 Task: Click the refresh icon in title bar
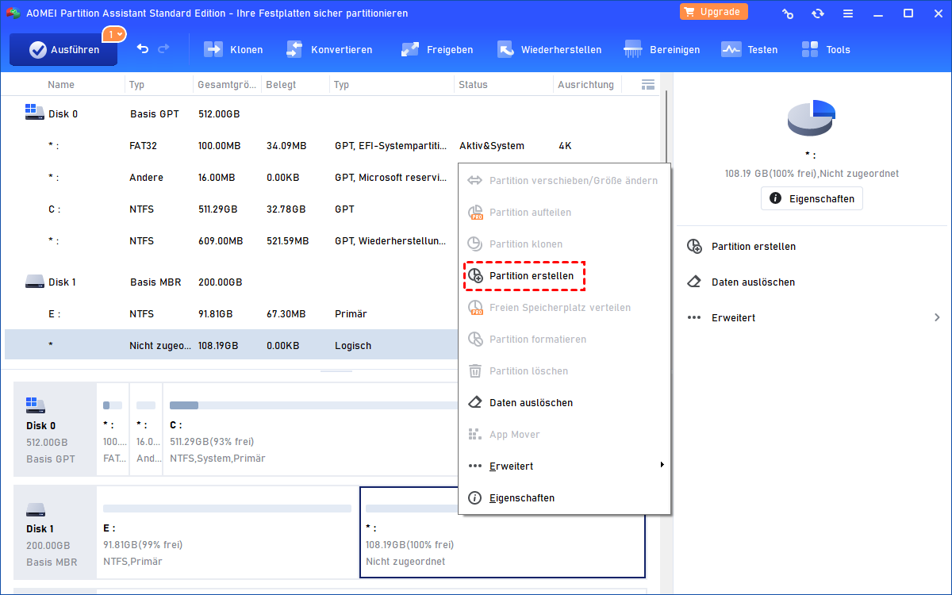coord(818,13)
